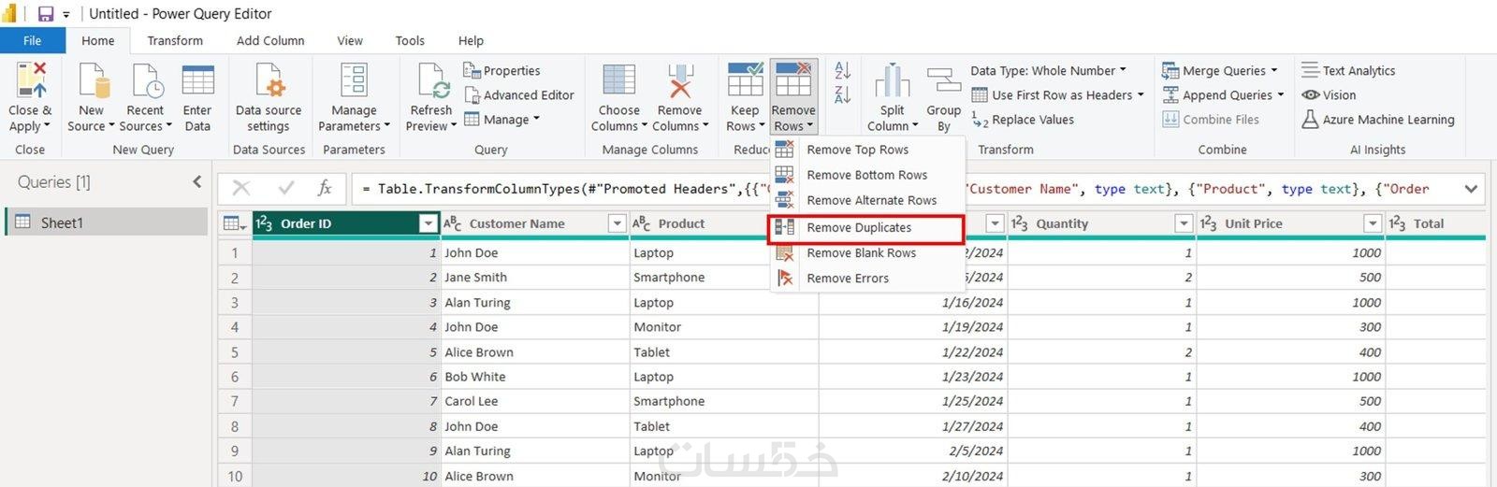Click Quantity column type icon
Viewport: 1497px width, 487px height.
[x=1019, y=223]
